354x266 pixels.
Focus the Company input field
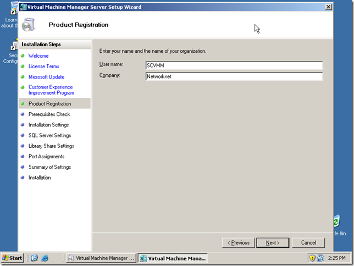(234, 76)
